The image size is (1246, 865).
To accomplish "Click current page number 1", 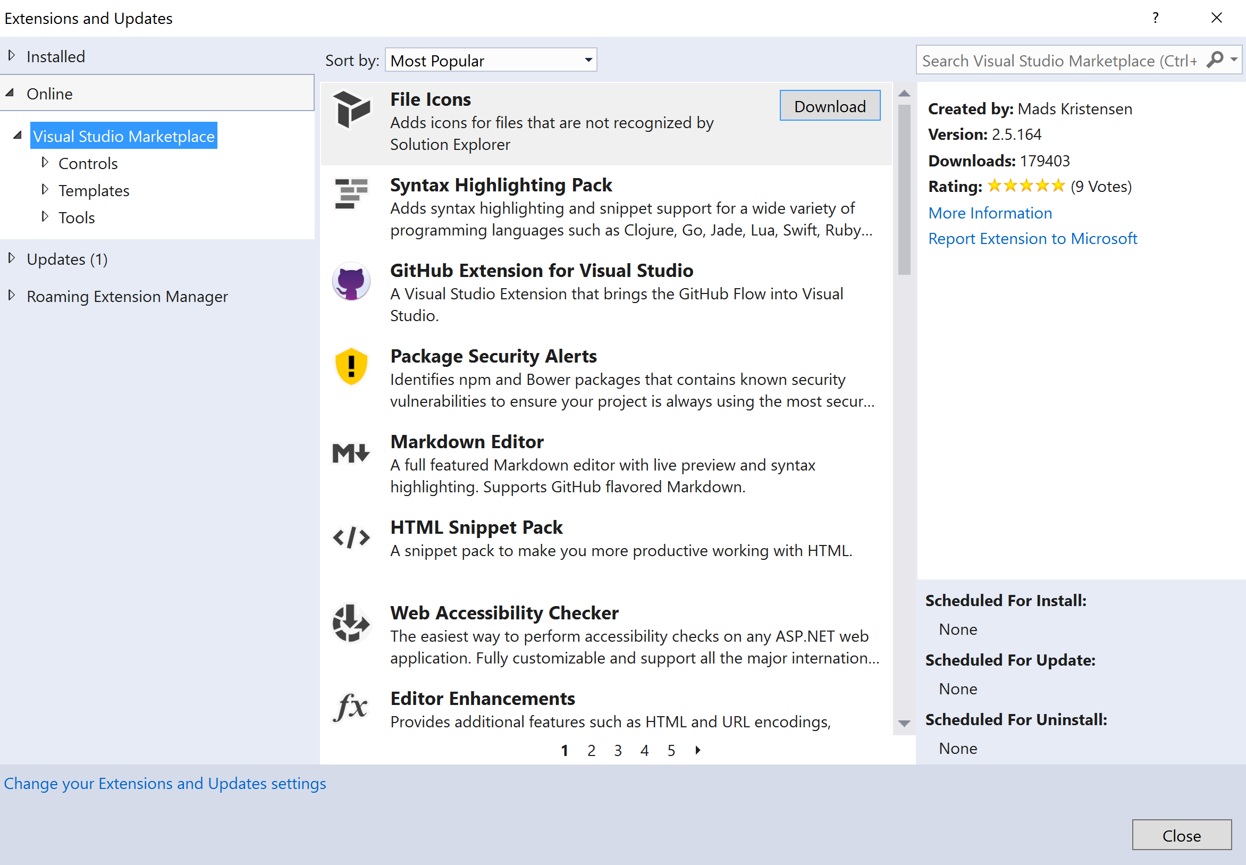I will pyautogui.click(x=565, y=751).
